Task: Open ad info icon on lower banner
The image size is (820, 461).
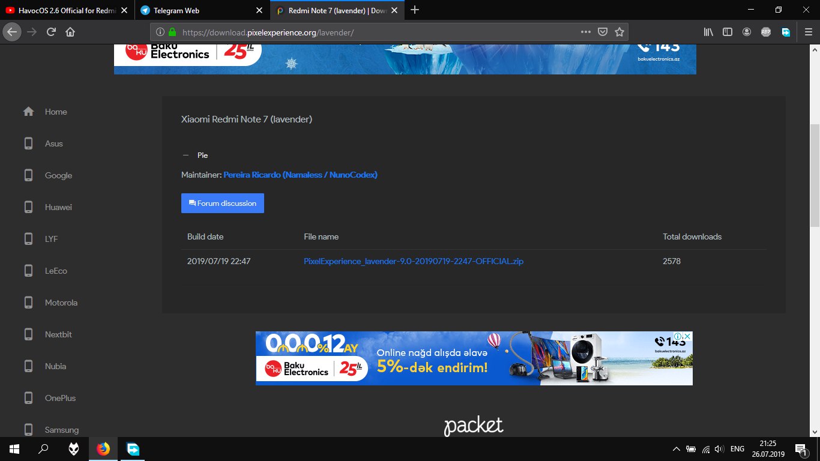Action: tap(678, 336)
